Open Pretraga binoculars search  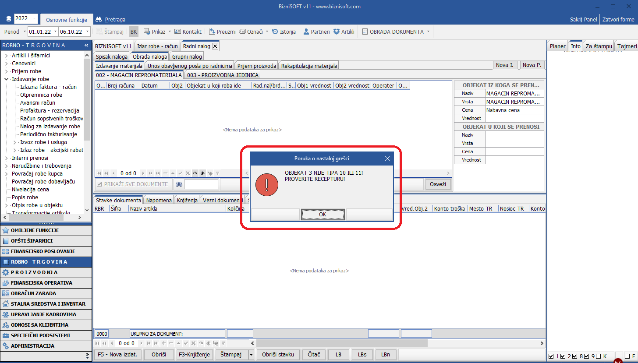(99, 20)
